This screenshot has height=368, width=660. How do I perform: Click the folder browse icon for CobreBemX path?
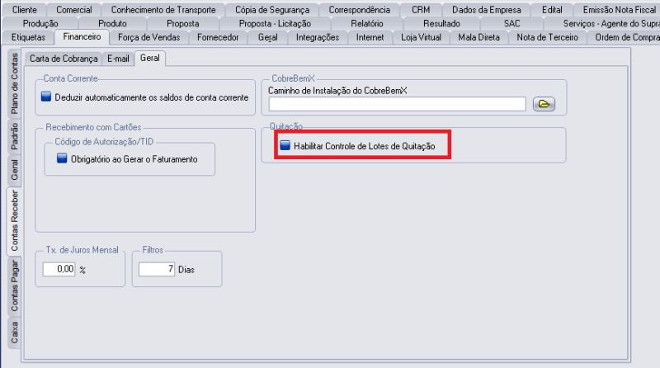coord(544,103)
